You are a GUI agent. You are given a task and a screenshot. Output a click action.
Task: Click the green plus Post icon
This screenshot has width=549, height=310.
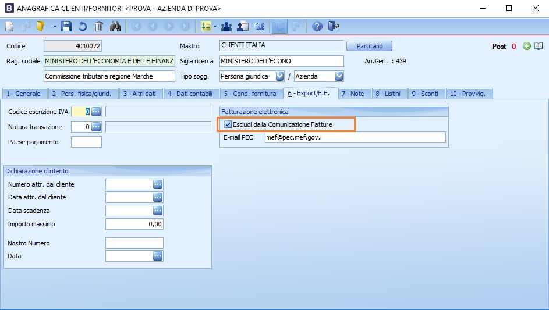click(x=527, y=46)
